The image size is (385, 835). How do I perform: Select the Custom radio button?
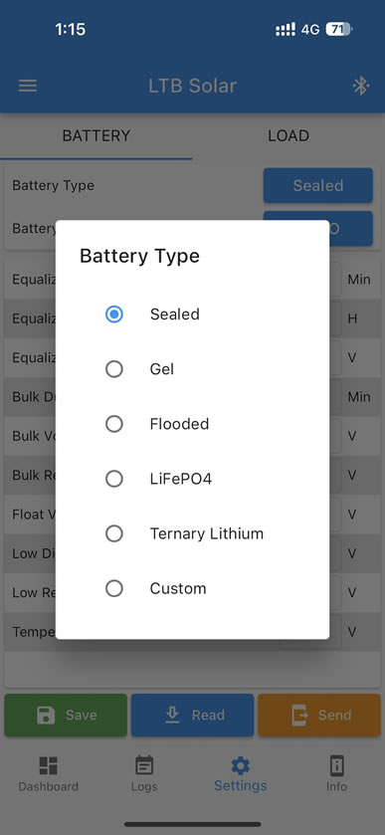point(114,588)
